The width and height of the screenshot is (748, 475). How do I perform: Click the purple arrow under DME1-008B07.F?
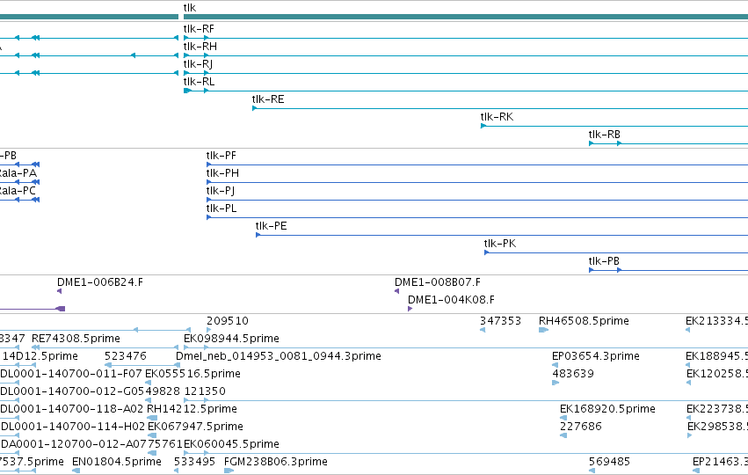397,291
